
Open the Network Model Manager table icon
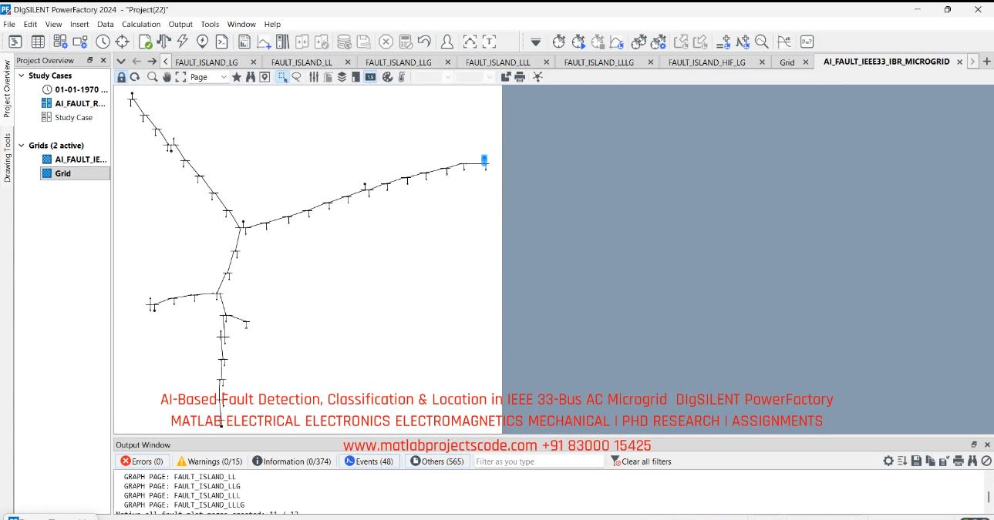[38, 42]
